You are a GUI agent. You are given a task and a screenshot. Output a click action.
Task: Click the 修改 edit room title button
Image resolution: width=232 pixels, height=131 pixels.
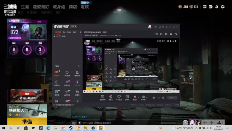pyautogui.click(x=105, y=32)
